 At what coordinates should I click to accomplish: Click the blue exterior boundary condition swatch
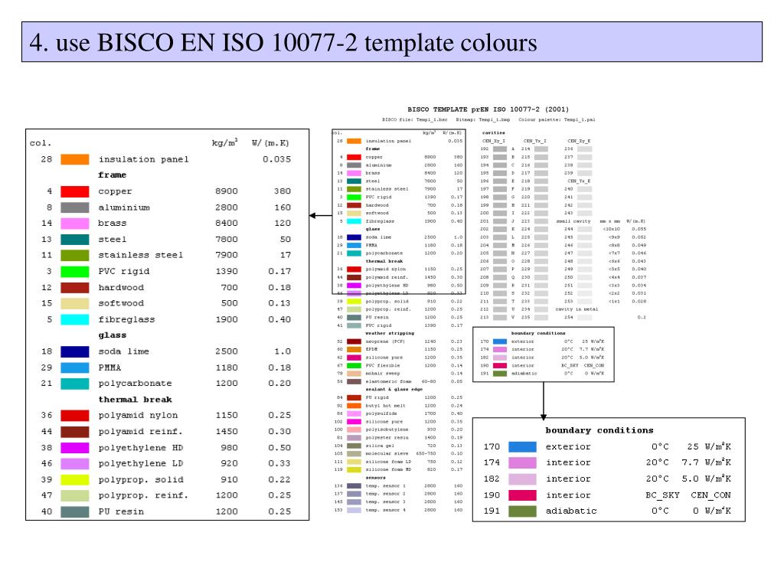tap(522, 446)
